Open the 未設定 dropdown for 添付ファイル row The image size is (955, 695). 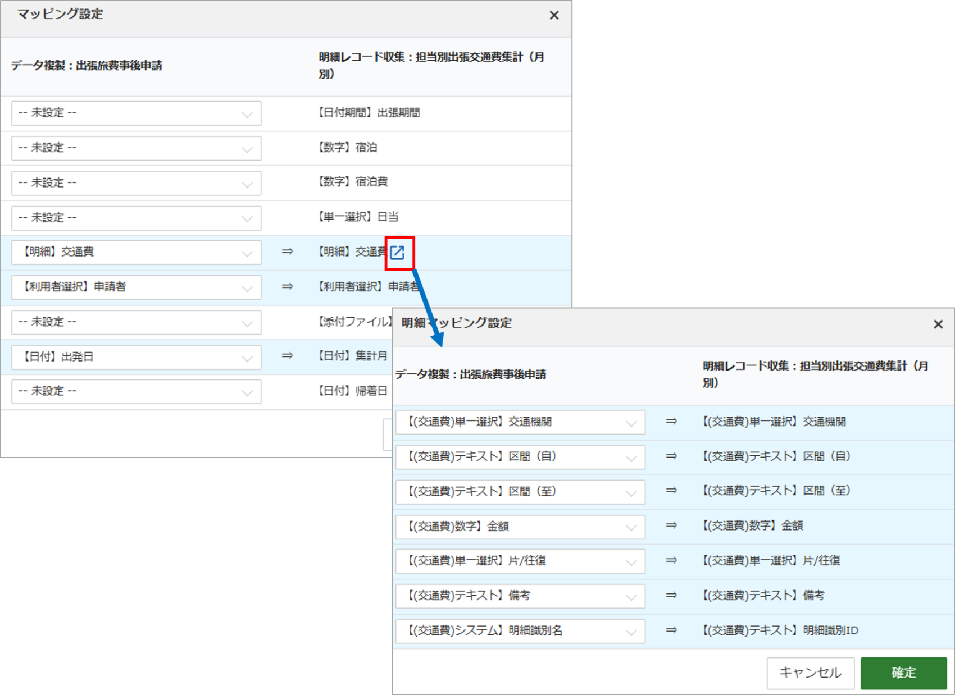136,322
